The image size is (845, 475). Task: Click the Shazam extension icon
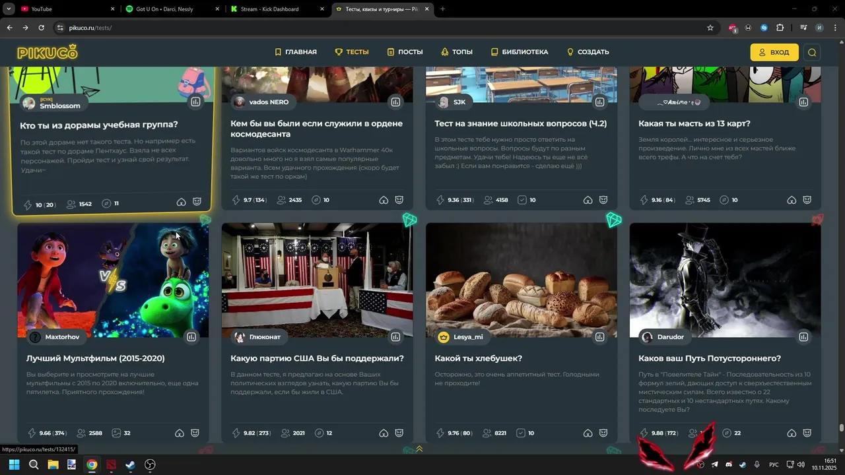pos(764,28)
